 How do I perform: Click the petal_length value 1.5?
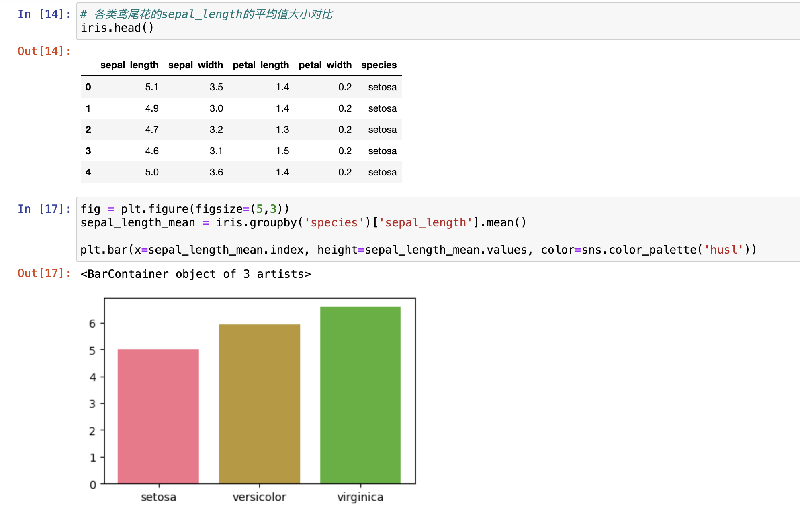pos(282,151)
